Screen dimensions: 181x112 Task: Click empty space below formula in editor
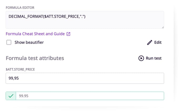tap(85, 24)
